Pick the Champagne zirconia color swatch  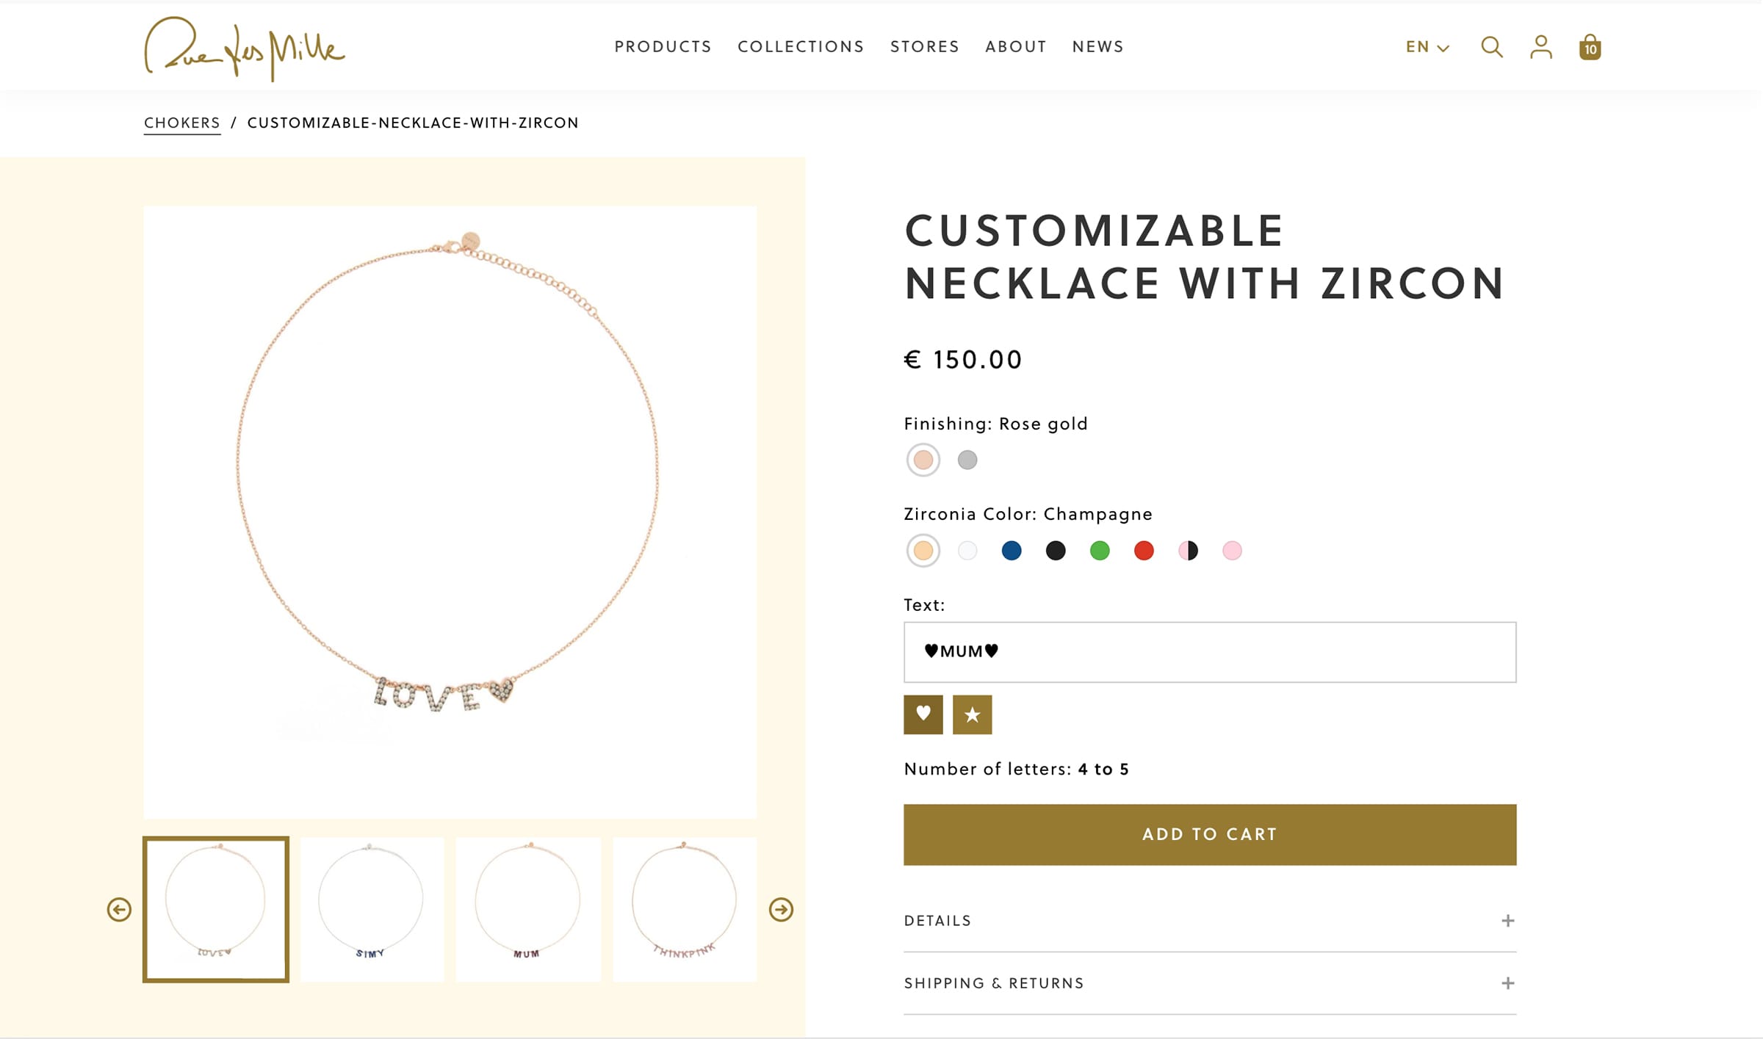point(923,550)
